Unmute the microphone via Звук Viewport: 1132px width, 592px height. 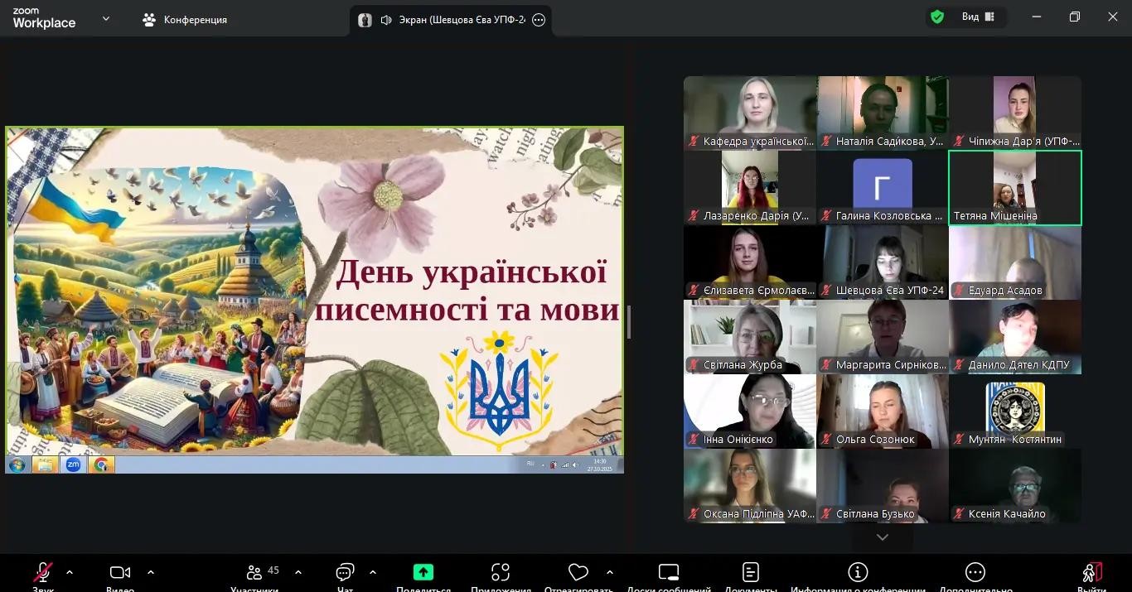coord(41,573)
